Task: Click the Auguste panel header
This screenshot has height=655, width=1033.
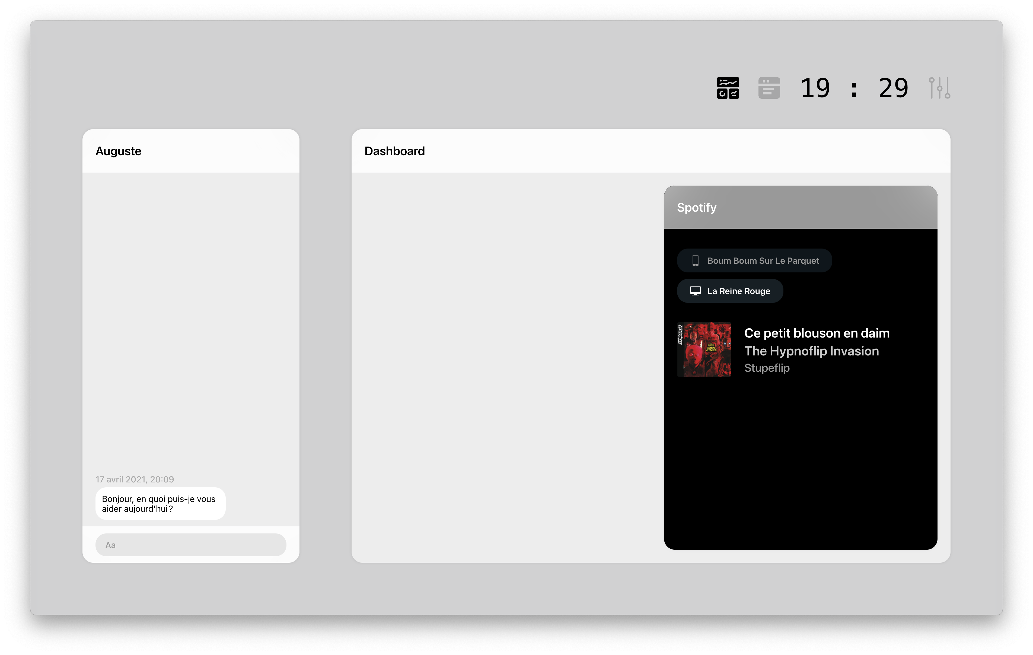Action: (x=118, y=151)
